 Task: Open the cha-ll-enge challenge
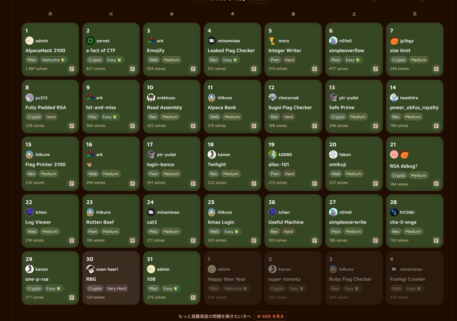coord(403,222)
